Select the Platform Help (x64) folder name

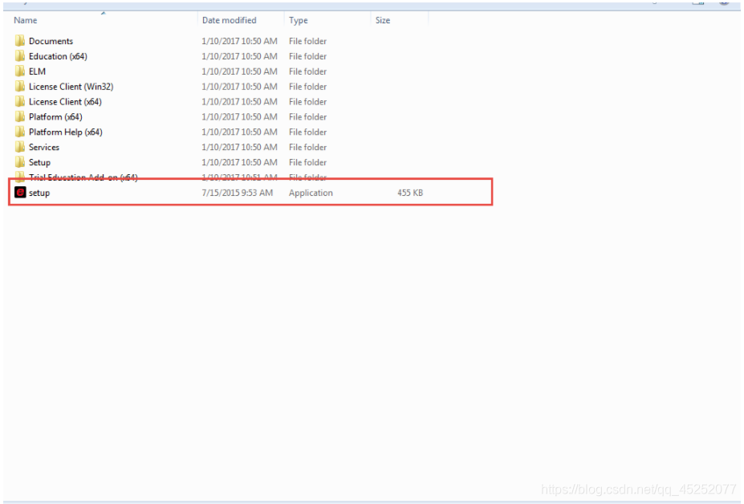[x=65, y=132]
